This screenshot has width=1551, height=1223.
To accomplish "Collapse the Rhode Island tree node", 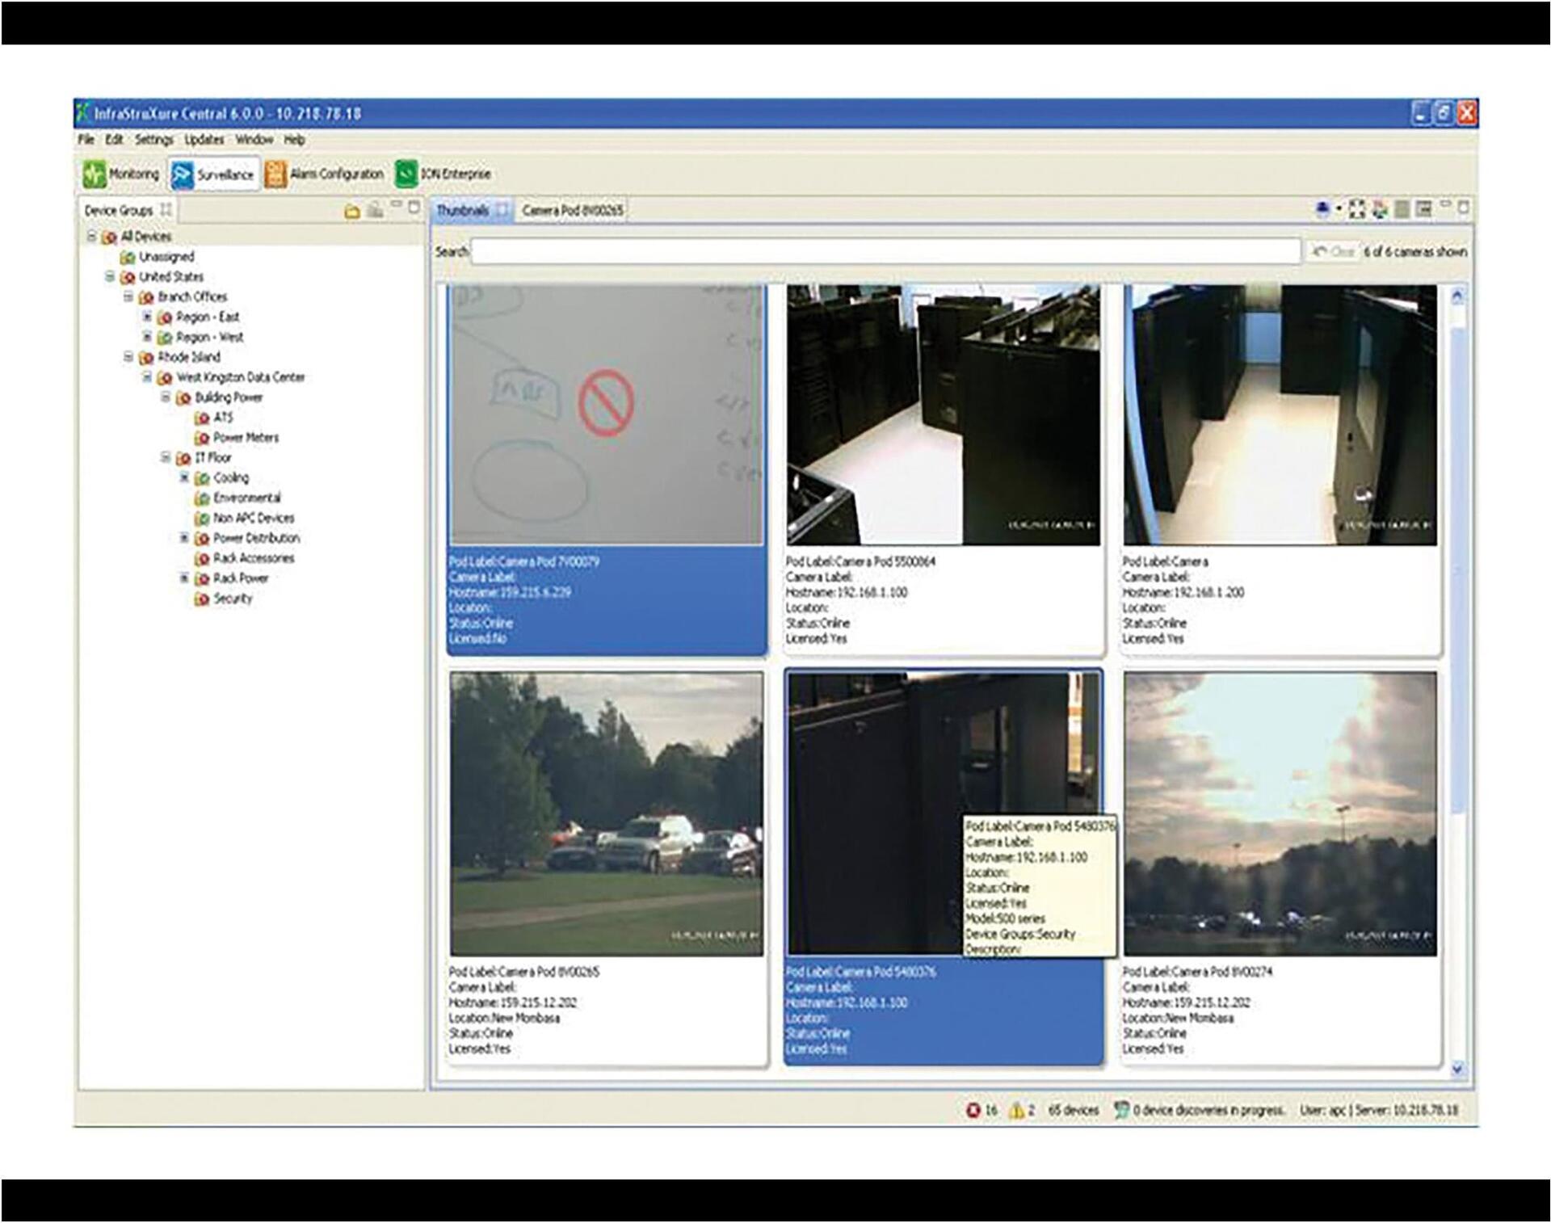I will tap(128, 356).
